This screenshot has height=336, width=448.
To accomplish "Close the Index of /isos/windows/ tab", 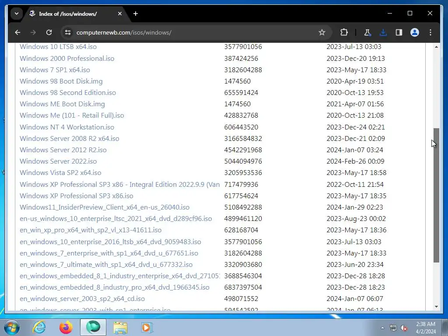I will 120,14.
